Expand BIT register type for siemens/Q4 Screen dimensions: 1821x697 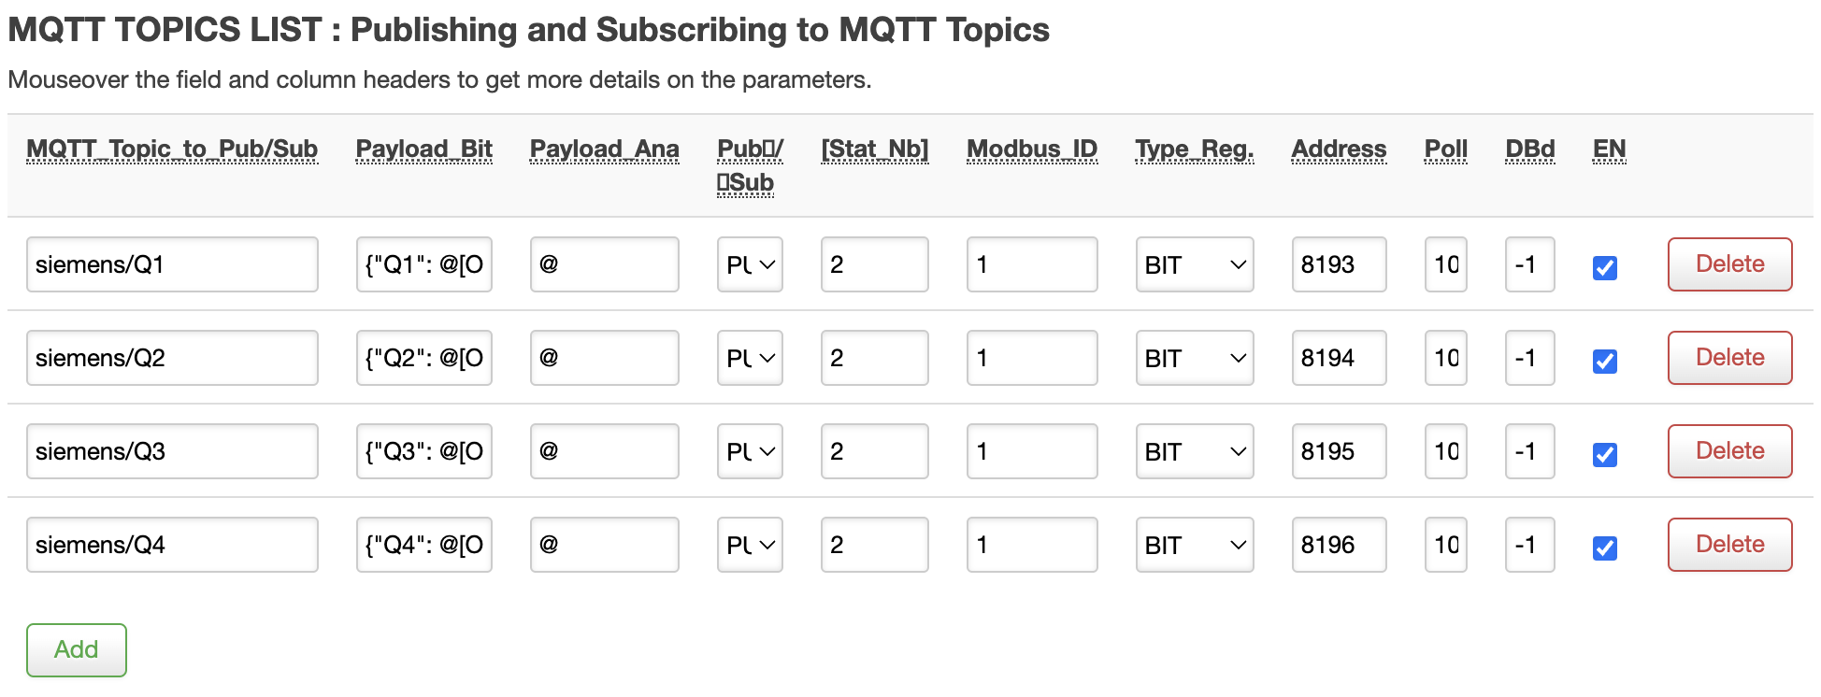point(1194,545)
